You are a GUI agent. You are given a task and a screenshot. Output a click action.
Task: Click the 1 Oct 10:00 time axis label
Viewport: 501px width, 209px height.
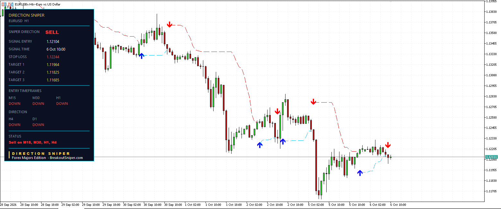pyautogui.click(x=214, y=205)
